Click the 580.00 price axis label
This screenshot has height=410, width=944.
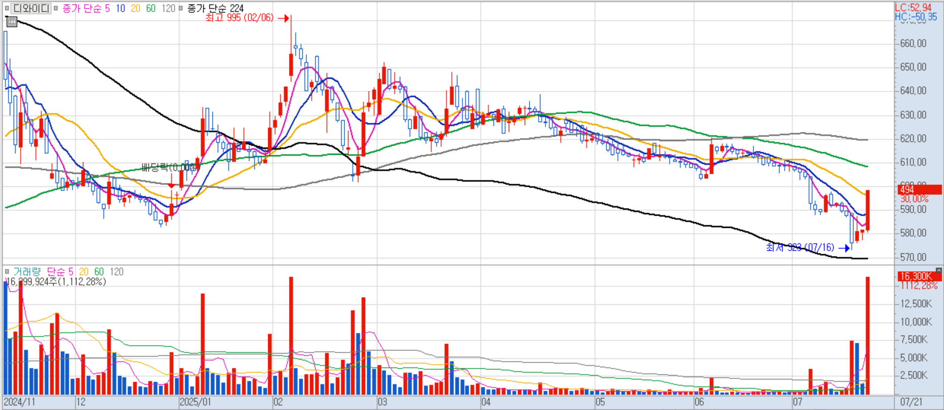coord(913,233)
